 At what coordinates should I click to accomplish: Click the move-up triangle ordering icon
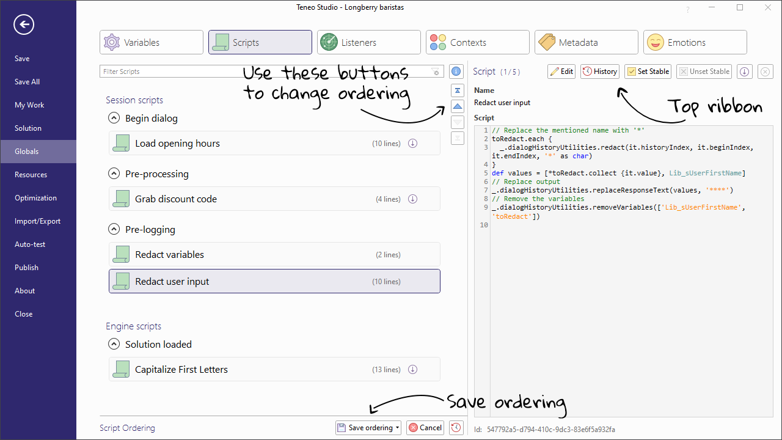click(457, 106)
